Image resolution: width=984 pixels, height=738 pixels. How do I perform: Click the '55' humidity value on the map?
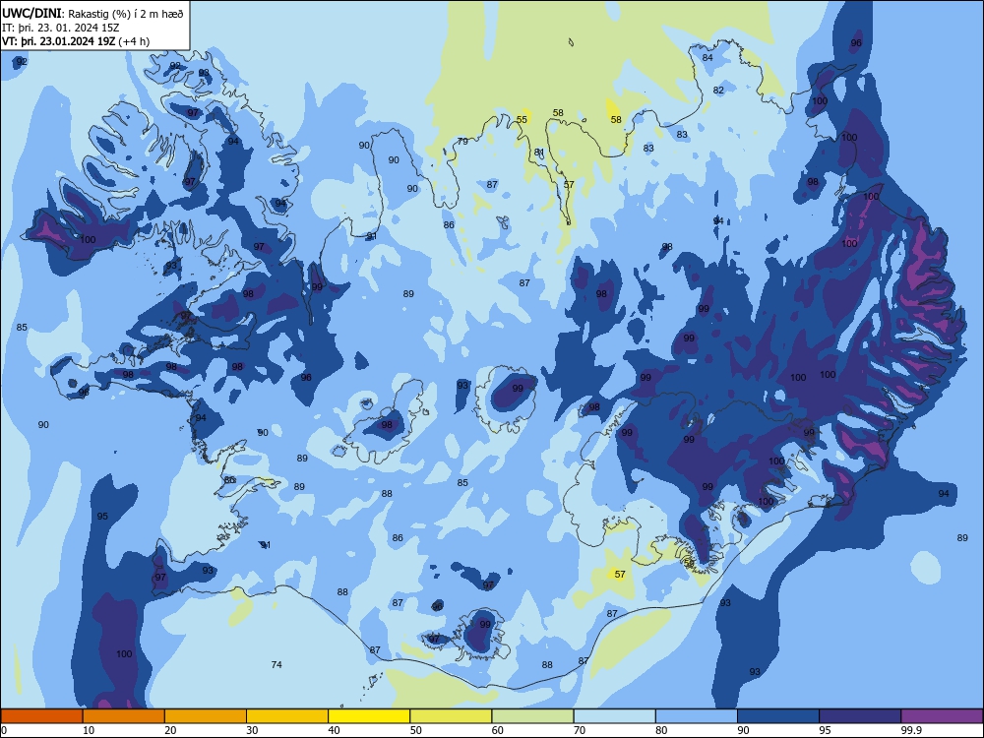coord(522,119)
